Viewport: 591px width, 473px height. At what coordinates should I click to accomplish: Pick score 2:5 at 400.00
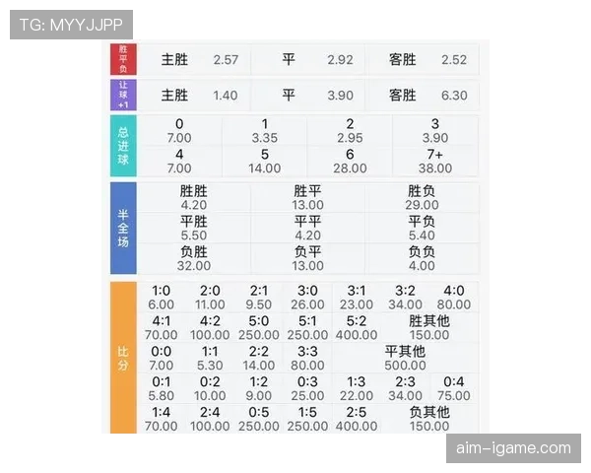point(357,419)
